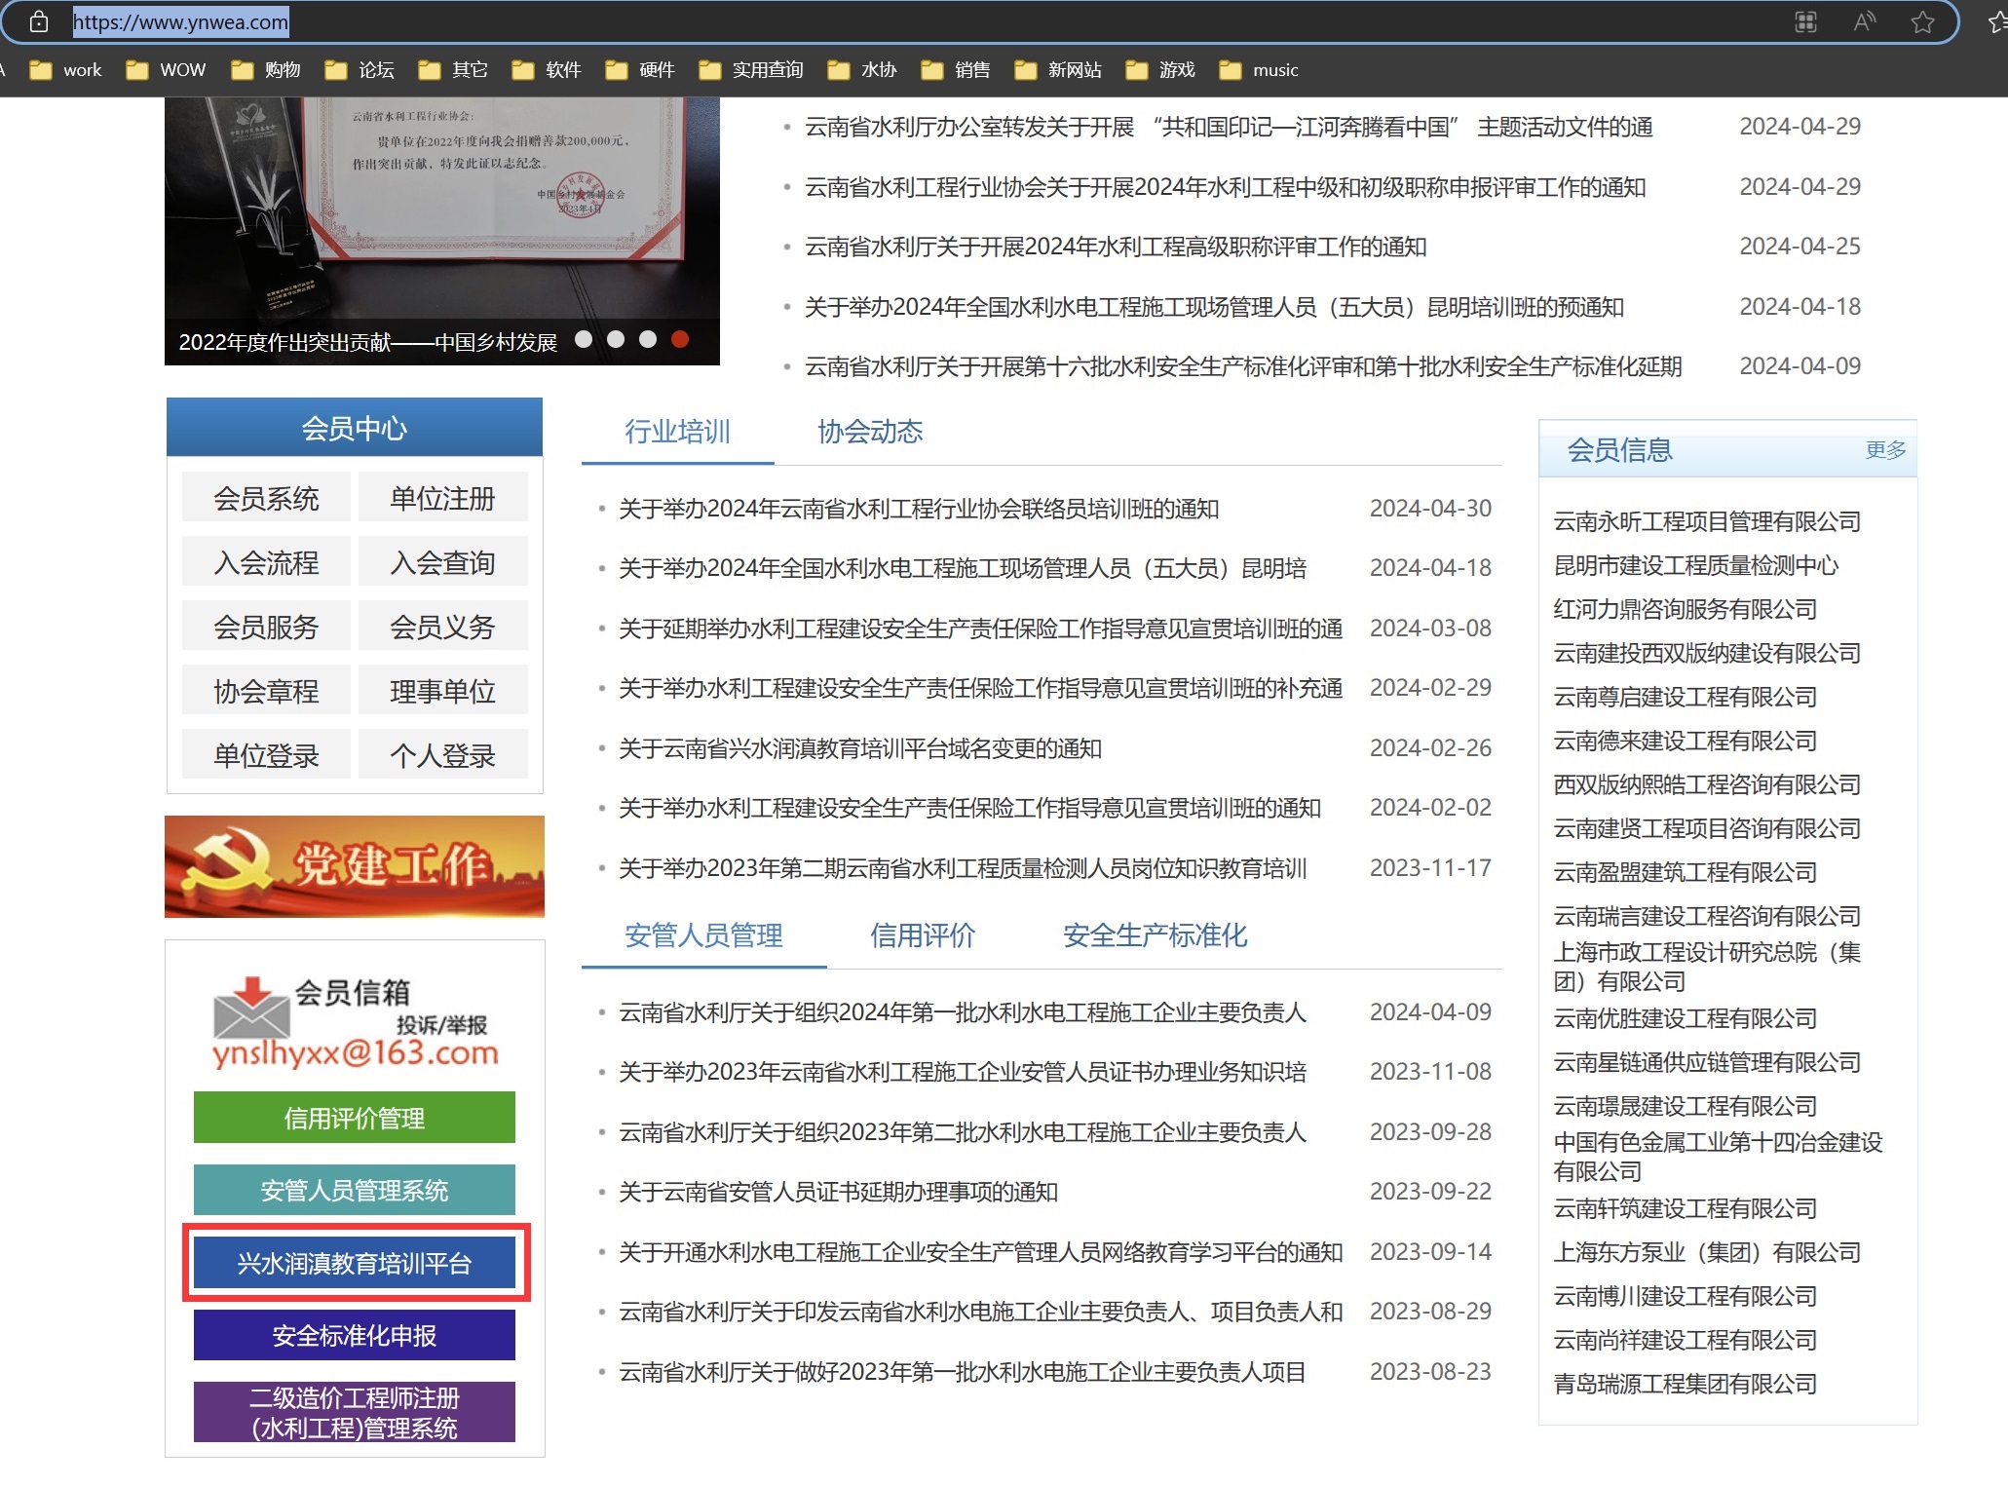Open the 安全生产标准化 tab
Viewport: 2008px width, 1486px height.
1154,935
